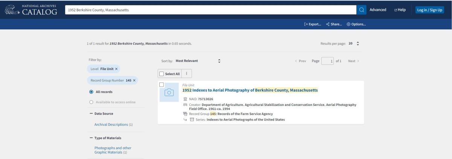
Task: Open the Options gear menu
Action: 356,24
